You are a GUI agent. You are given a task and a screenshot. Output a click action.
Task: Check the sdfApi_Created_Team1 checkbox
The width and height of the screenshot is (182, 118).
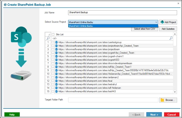coord(53,67)
